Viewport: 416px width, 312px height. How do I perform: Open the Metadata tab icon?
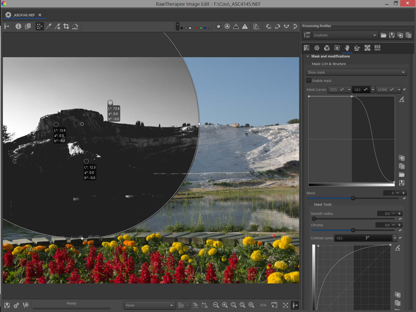pos(377,48)
